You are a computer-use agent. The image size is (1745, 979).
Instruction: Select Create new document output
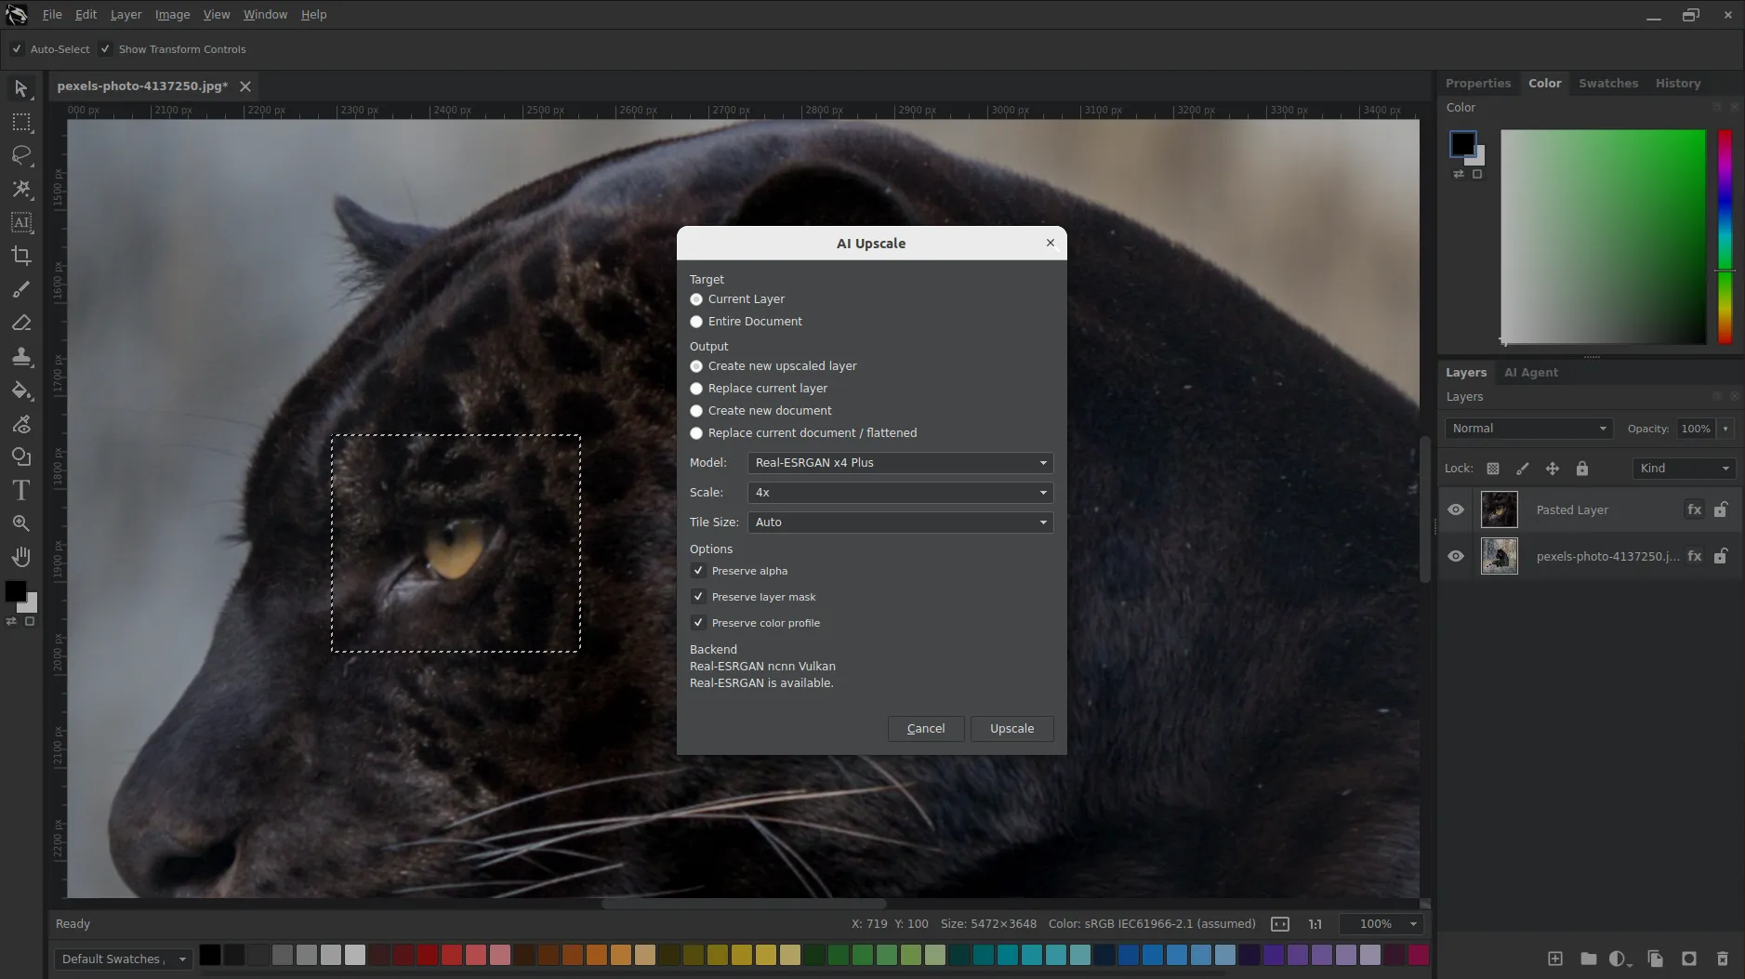pos(696,411)
